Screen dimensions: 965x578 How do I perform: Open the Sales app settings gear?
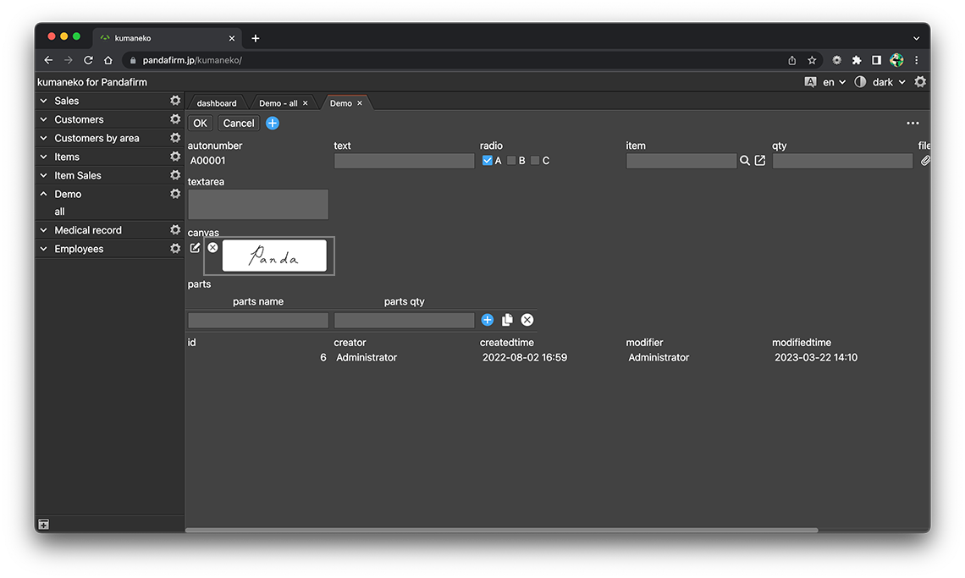click(175, 101)
